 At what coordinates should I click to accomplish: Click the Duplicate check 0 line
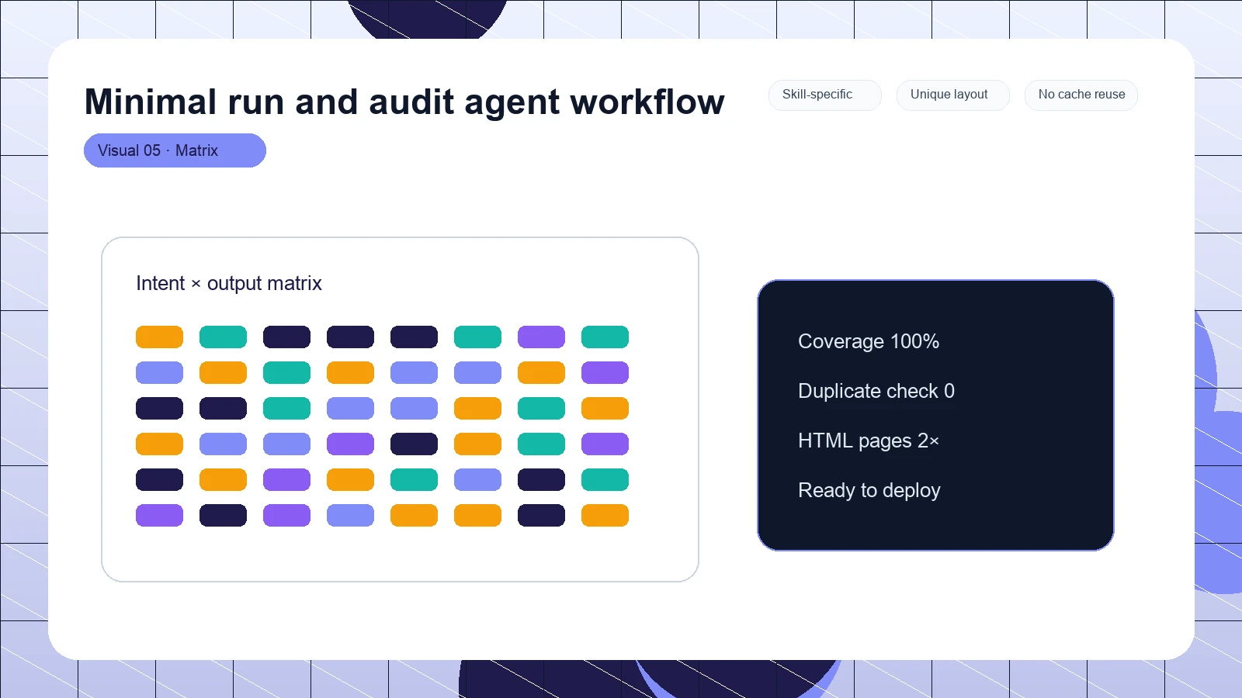coord(876,391)
